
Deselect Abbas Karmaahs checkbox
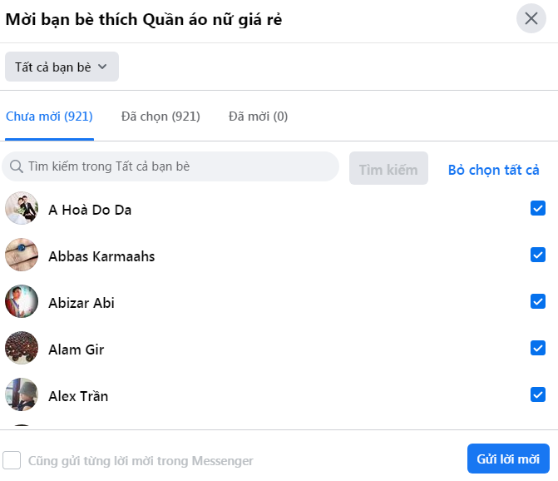tap(538, 255)
